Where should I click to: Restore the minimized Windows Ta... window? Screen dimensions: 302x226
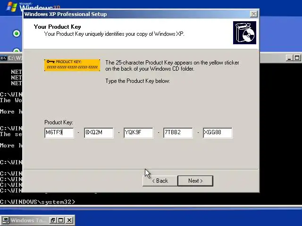(x=52, y=220)
